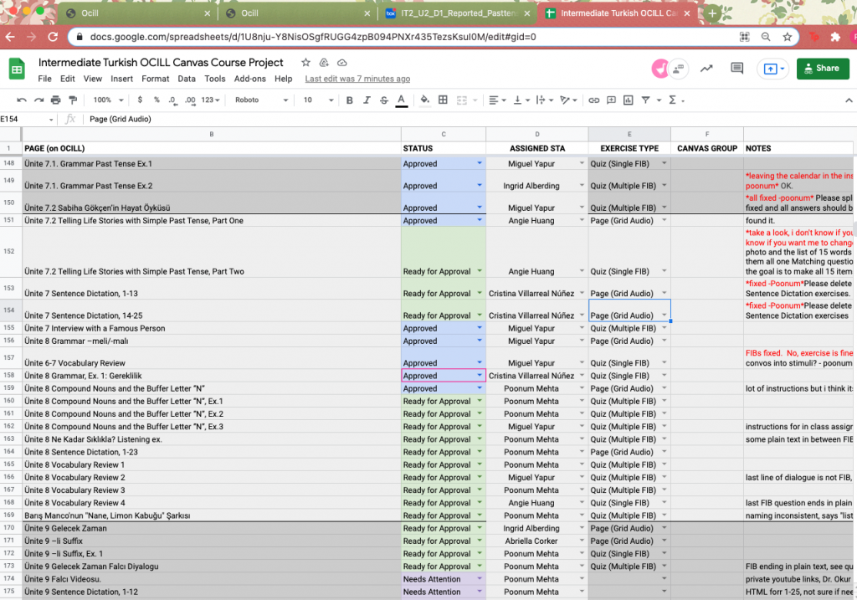Collapse the toolbar with the chevron
Screen dimensions: 857x600
click(849, 100)
